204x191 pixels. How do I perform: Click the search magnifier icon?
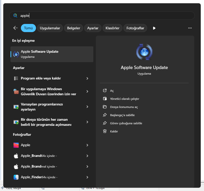tap(15, 16)
